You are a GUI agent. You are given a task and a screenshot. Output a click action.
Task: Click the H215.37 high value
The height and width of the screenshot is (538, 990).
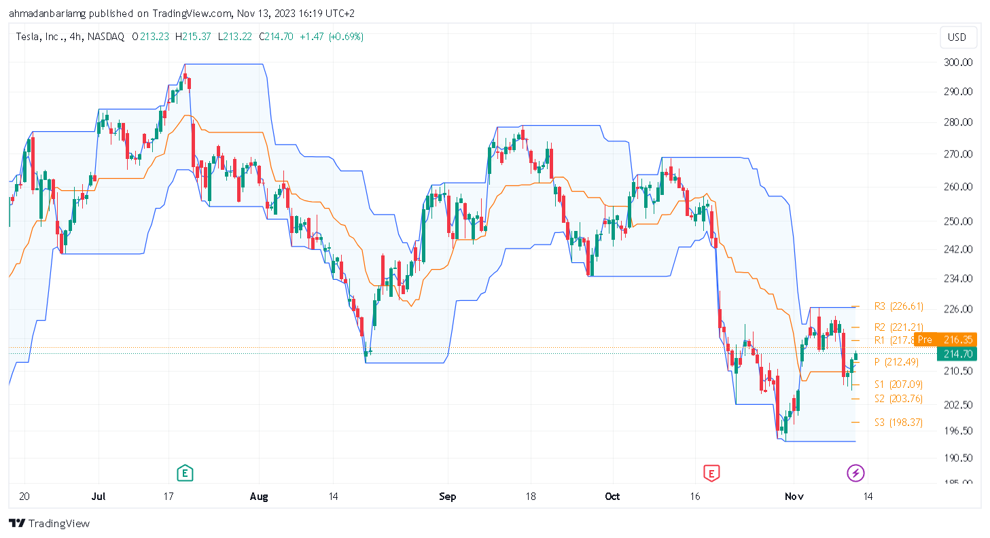[x=193, y=37]
